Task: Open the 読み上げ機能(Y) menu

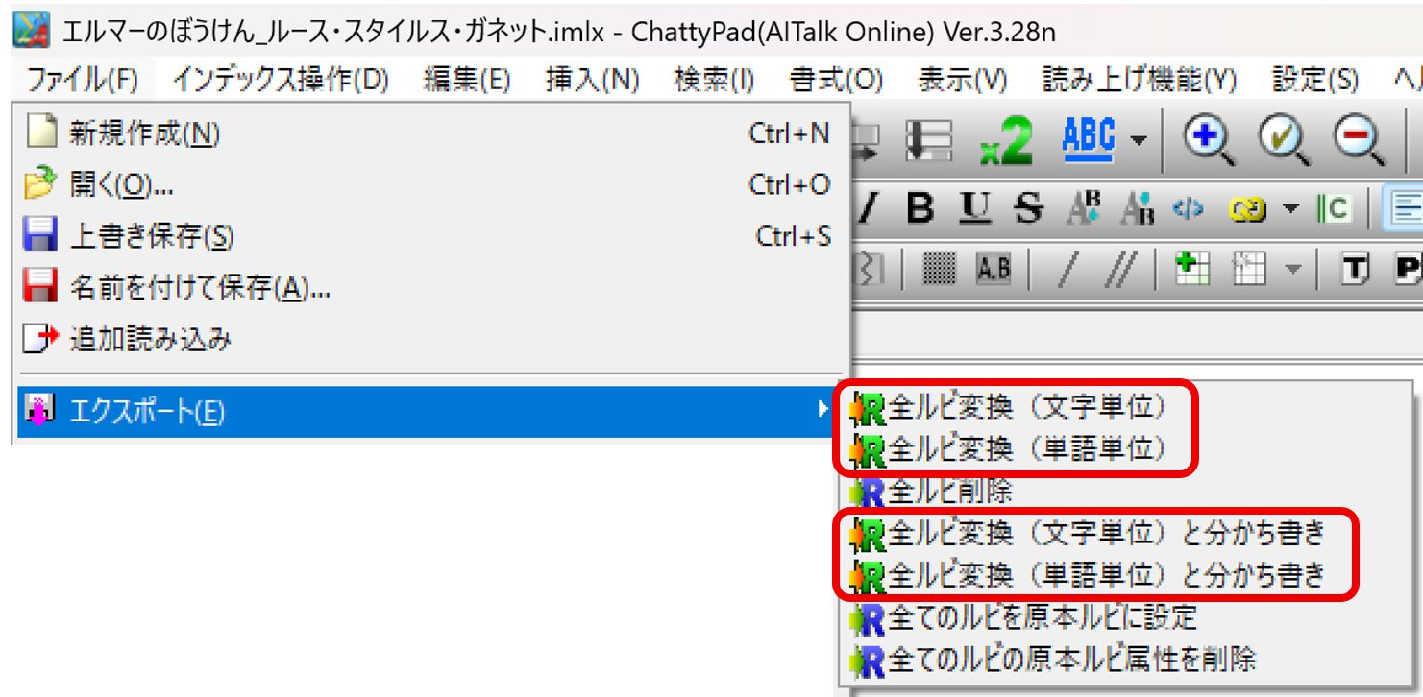Action: coord(1139,80)
